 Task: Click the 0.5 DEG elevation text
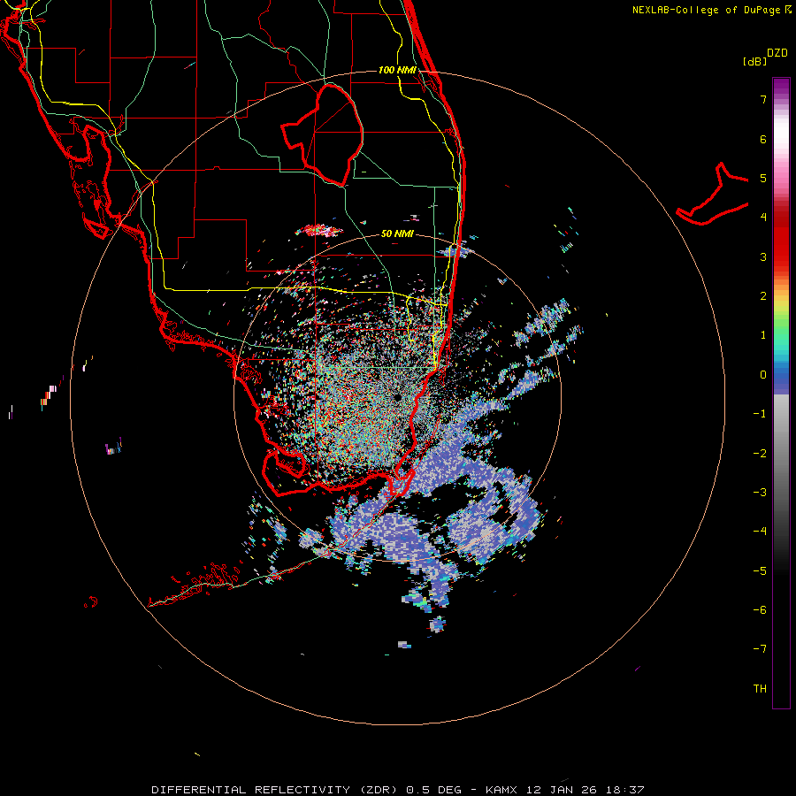(433, 790)
